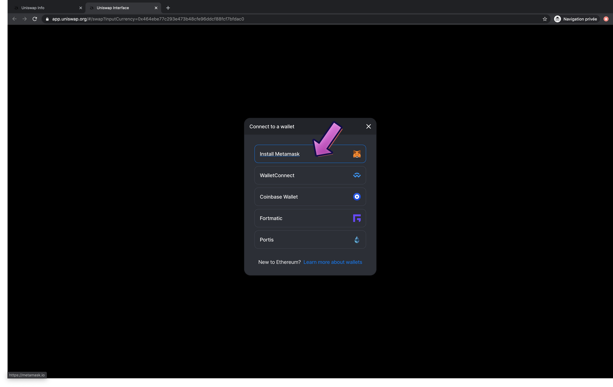This screenshot has width=613, height=387.
Task: Select the Uniswap Interface tab
Action: click(x=123, y=8)
